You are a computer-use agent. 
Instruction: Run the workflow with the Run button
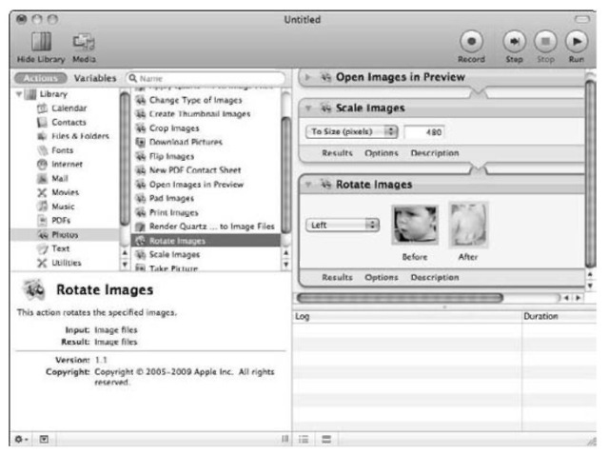(x=577, y=41)
